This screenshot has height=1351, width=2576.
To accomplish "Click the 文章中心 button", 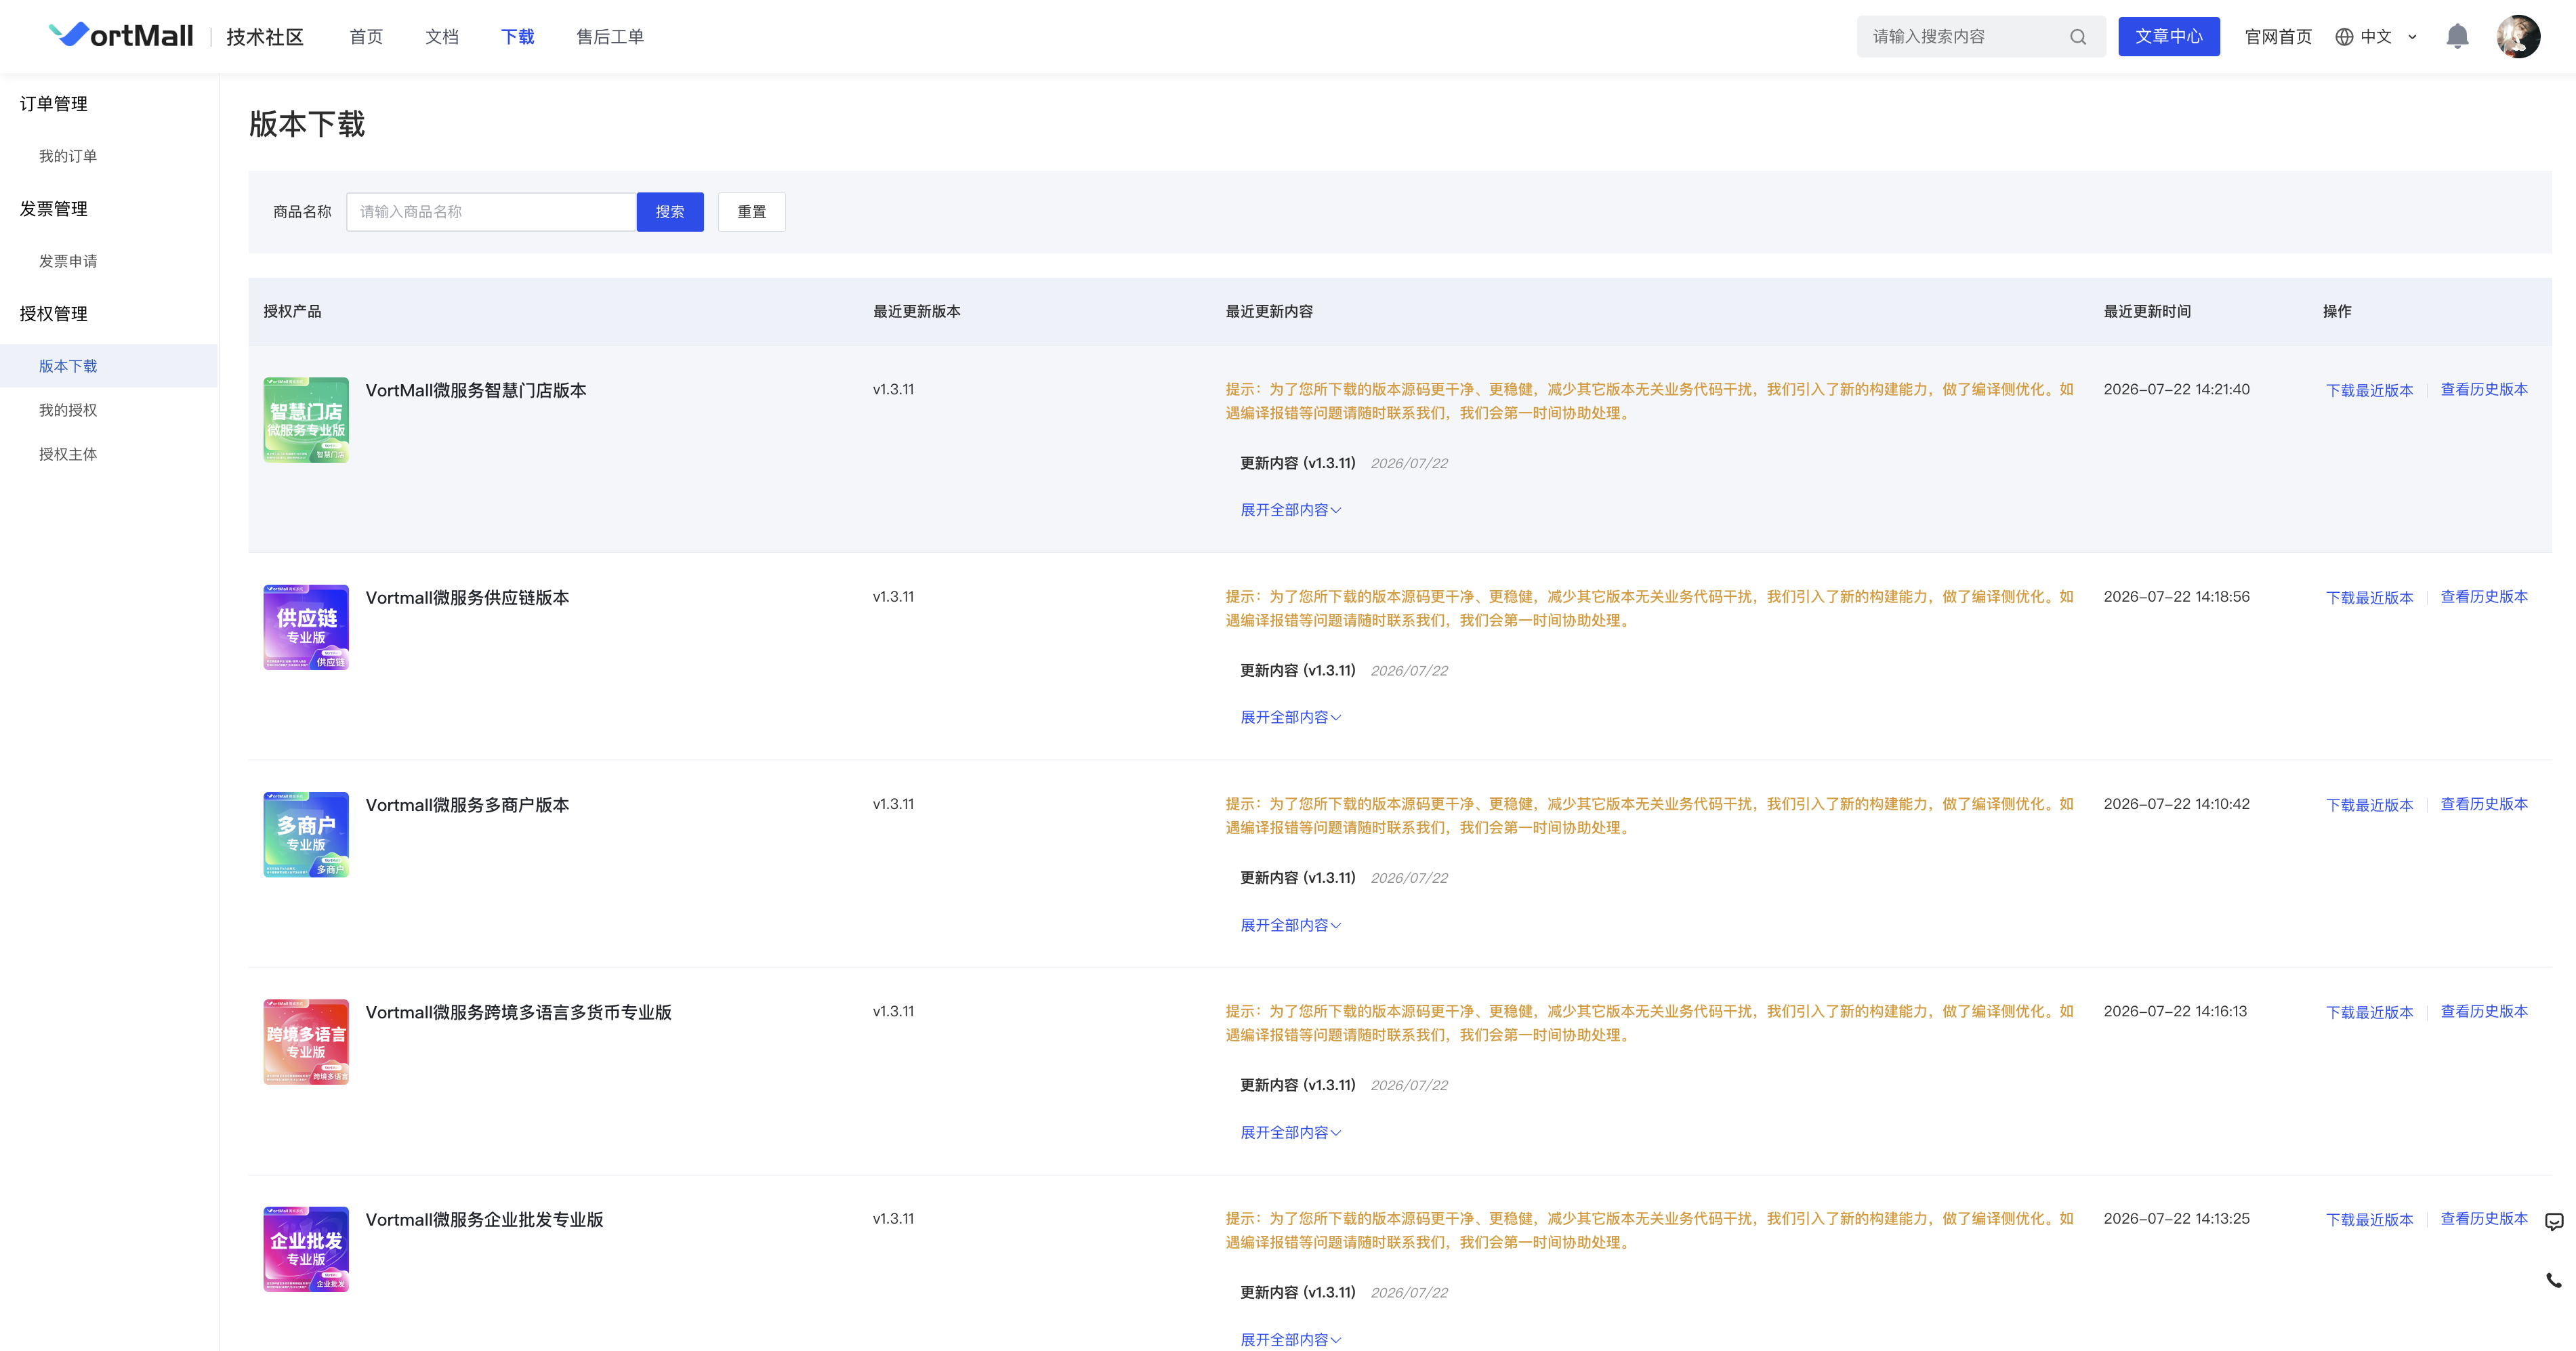I will 2168,37.
